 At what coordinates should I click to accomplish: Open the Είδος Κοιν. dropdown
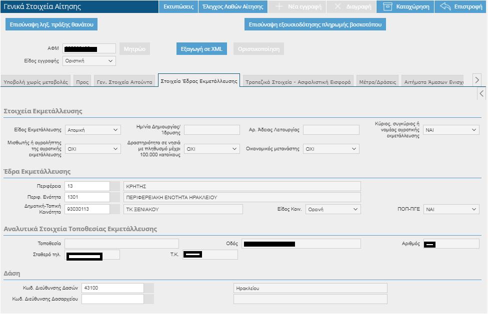pos(333,209)
